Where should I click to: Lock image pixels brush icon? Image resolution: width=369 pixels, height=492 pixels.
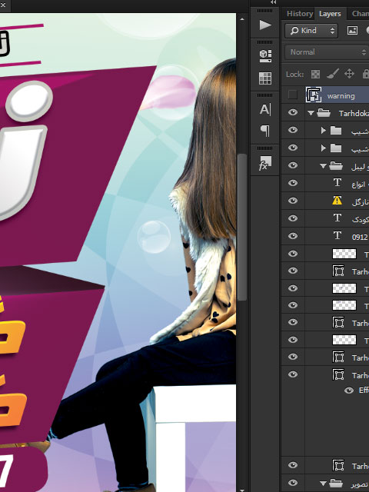coord(333,74)
